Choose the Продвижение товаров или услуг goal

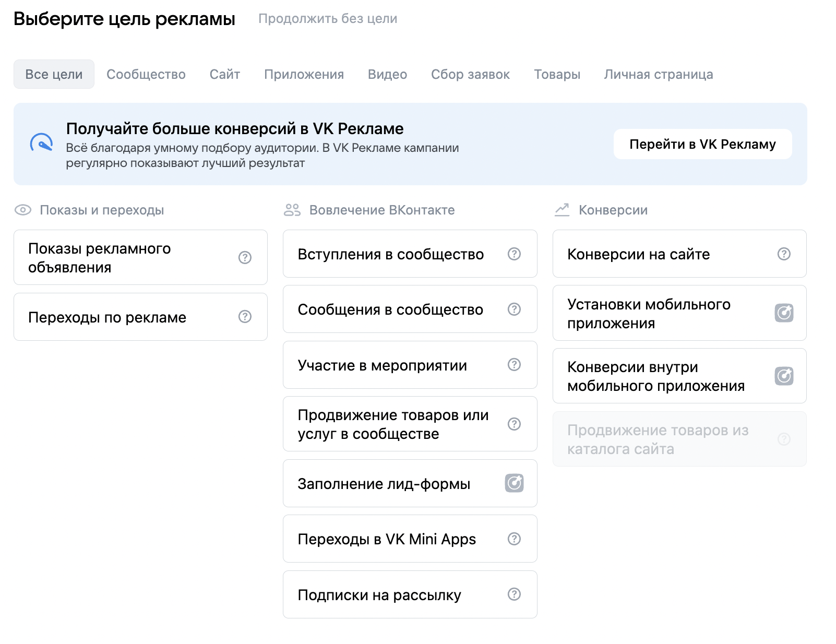393,424
